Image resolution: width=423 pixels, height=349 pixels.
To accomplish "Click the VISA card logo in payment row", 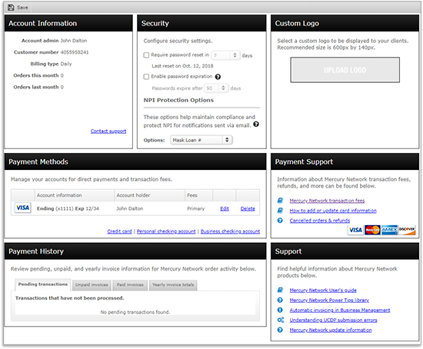I will [22, 208].
